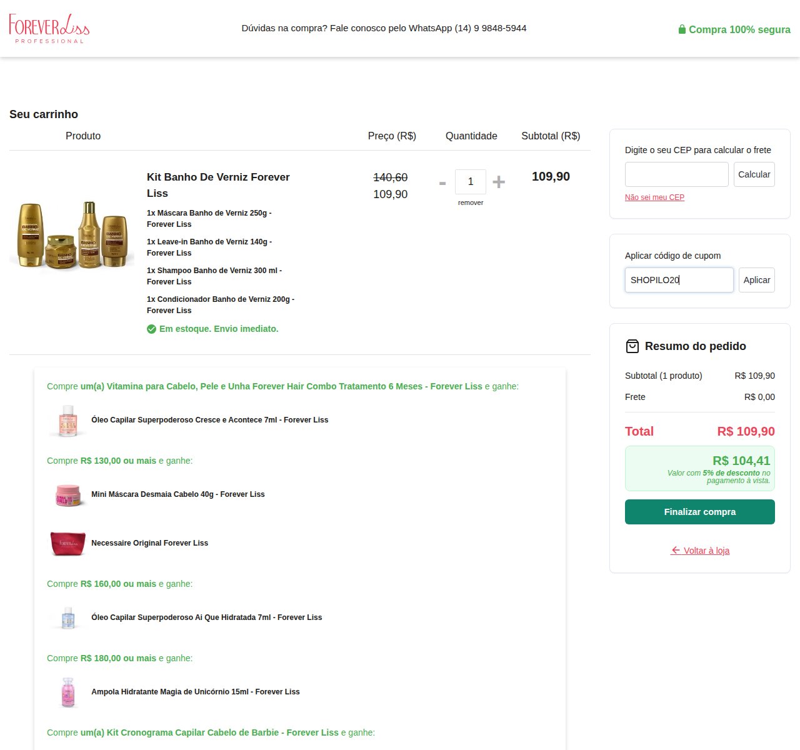
Task: Click the left arrow icon beside Voltar à loja
Action: [676, 551]
